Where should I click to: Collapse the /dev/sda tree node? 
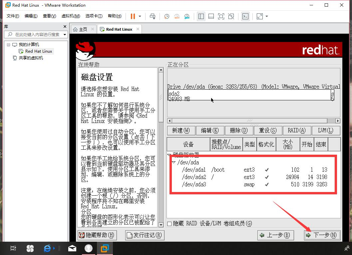click(x=174, y=162)
